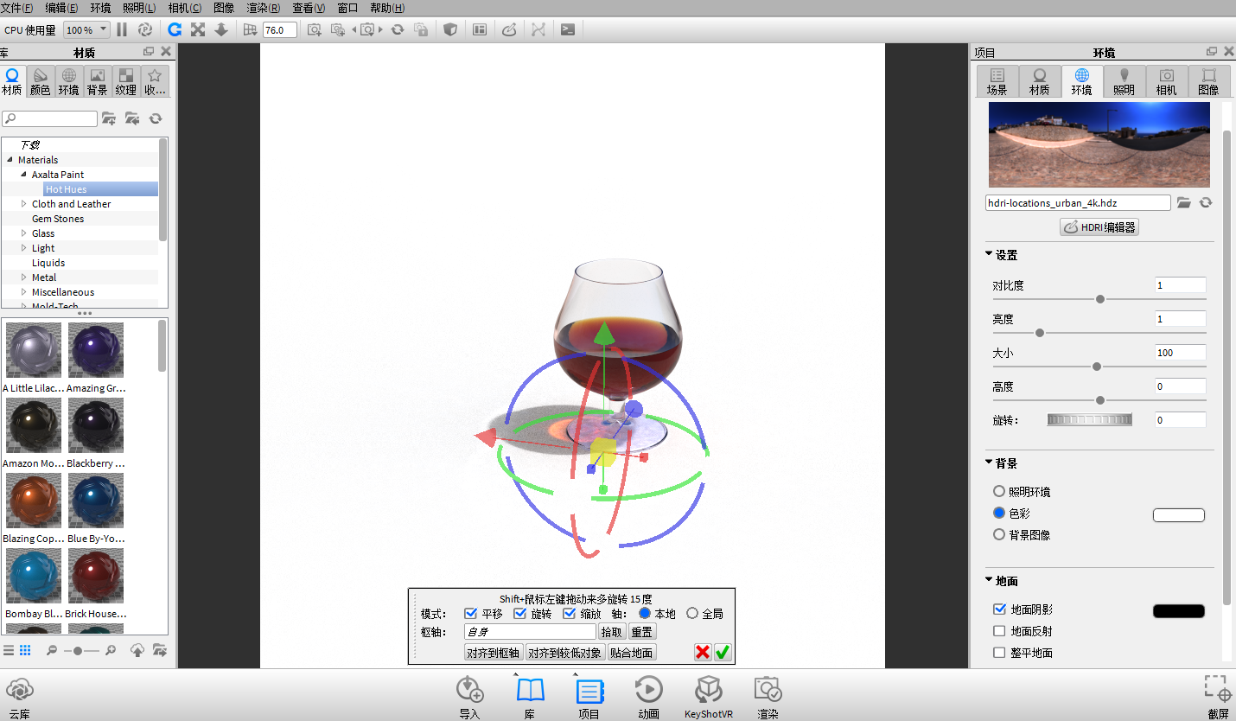This screenshot has width=1236, height=721.
Task: Toggle the 旋转 (rotate) checkbox
Action: coord(520,614)
